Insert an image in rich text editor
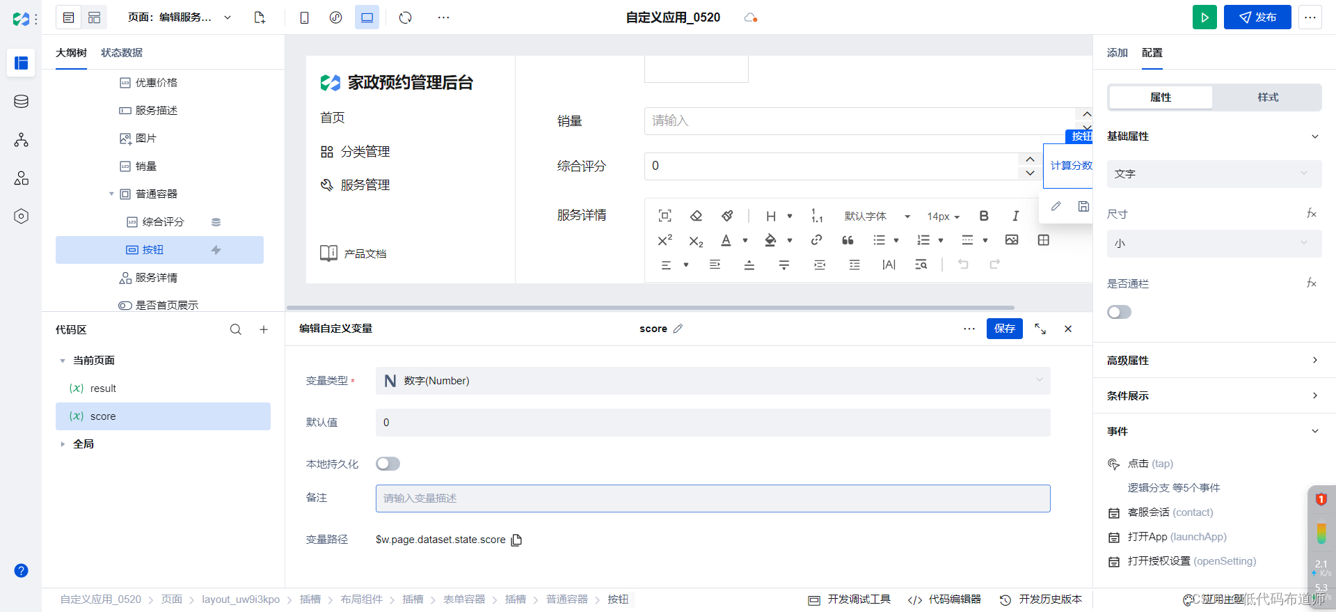Screen dimensions: 1336x612 (1012, 240)
